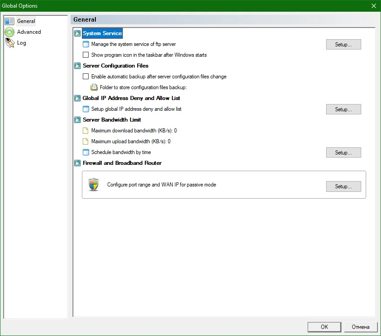Click the page icon next to Maximum download bandwidth

85,131
